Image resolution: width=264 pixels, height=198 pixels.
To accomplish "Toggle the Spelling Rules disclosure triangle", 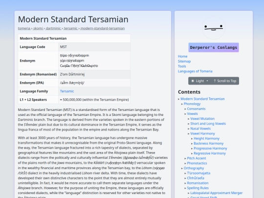I will click(x=185, y=188).
